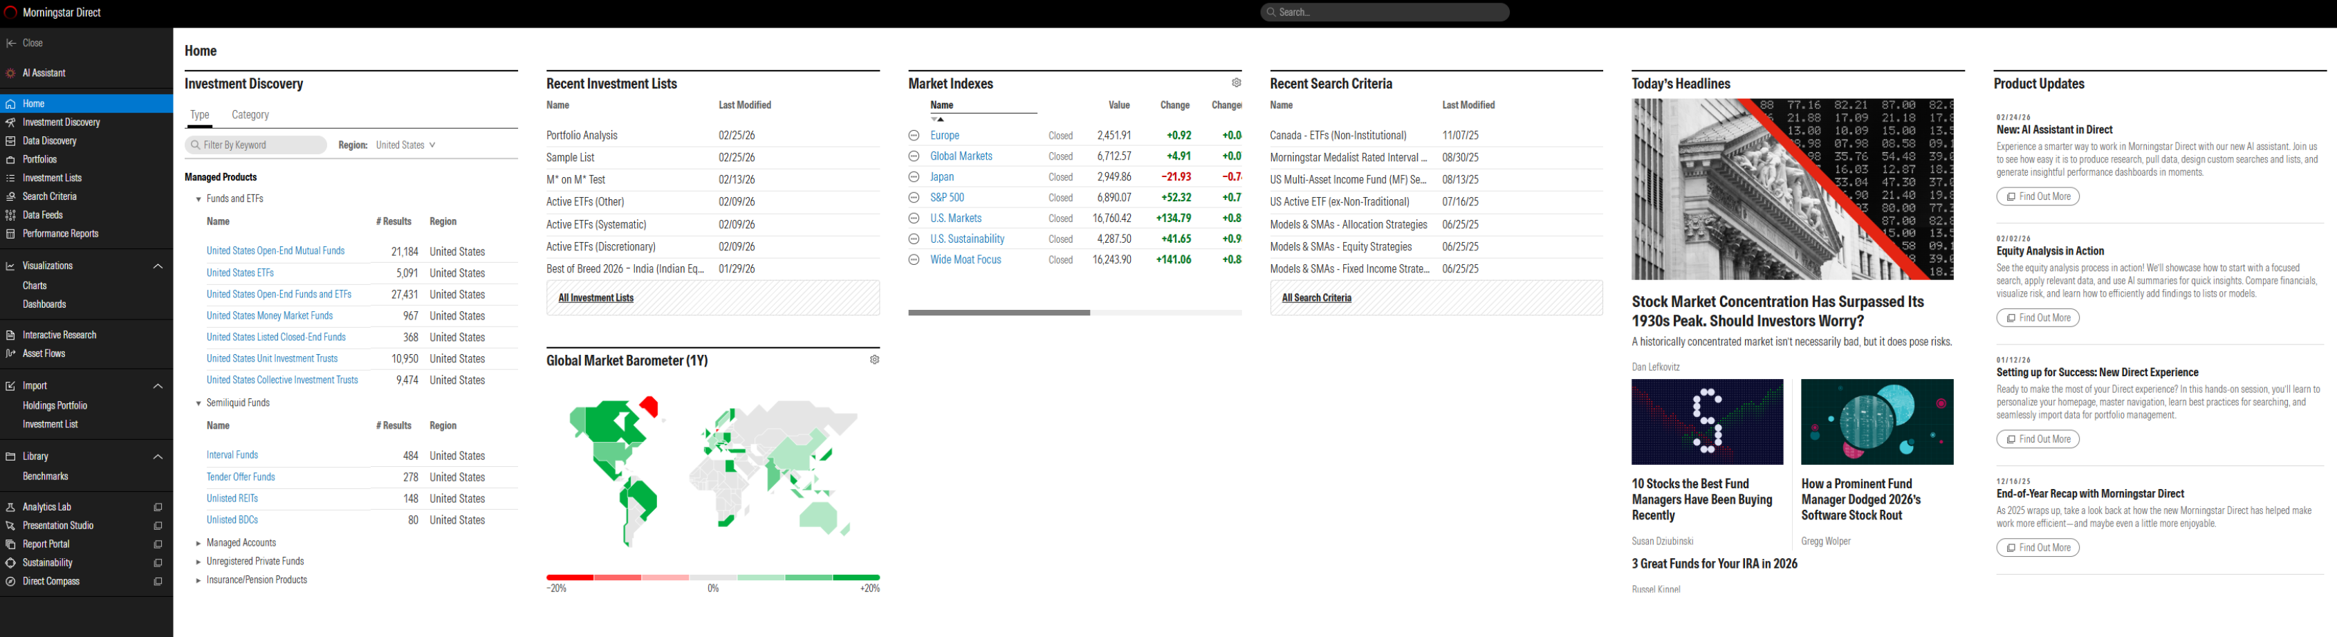Click the Filter By Keyword field
This screenshot has height=637, width=2337.
pyautogui.click(x=256, y=145)
